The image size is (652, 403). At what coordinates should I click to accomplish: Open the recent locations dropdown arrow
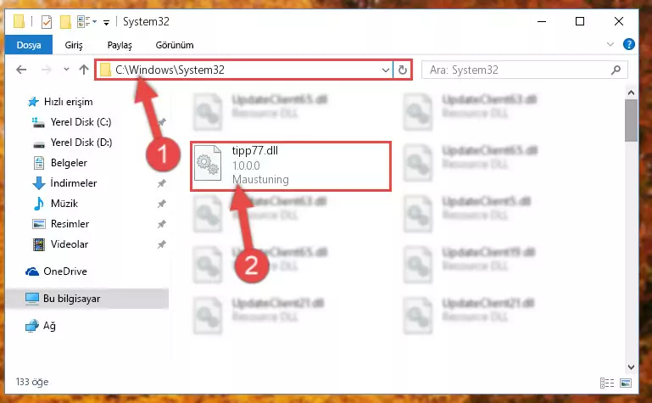(x=66, y=70)
